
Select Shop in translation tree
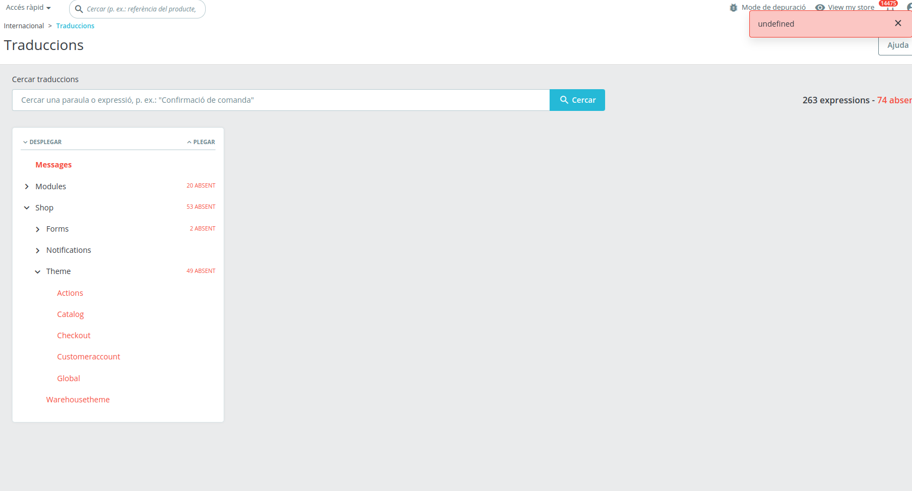pyautogui.click(x=44, y=208)
